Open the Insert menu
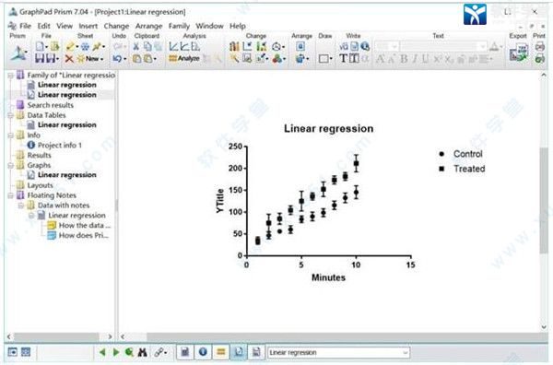 (x=88, y=26)
